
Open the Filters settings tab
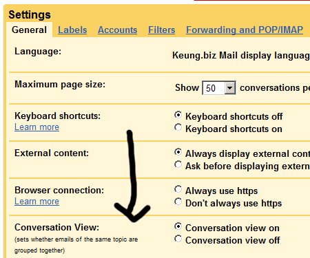[x=162, y=30]
